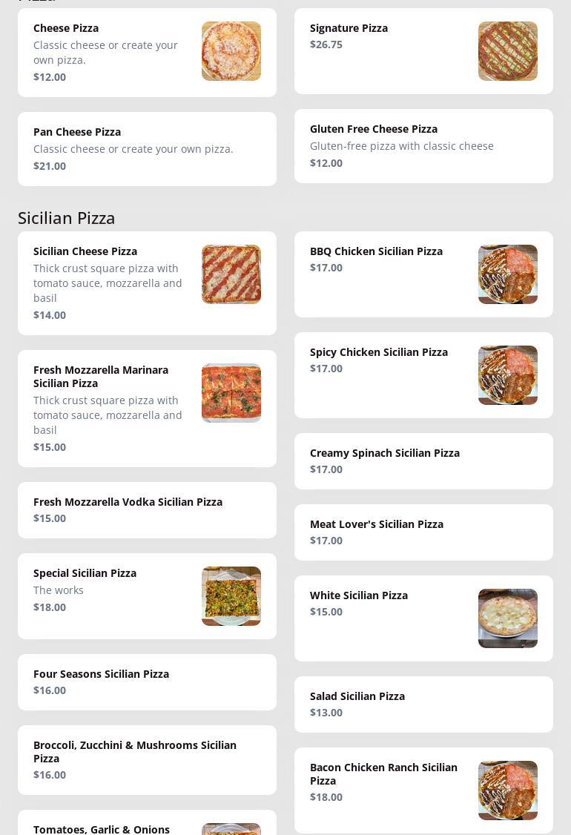The width and height of the screenshot is (571, 835).
Task: Click Fresh Mozzarella Marinara Sicilian thumbnail
Action: pos(231,393)
